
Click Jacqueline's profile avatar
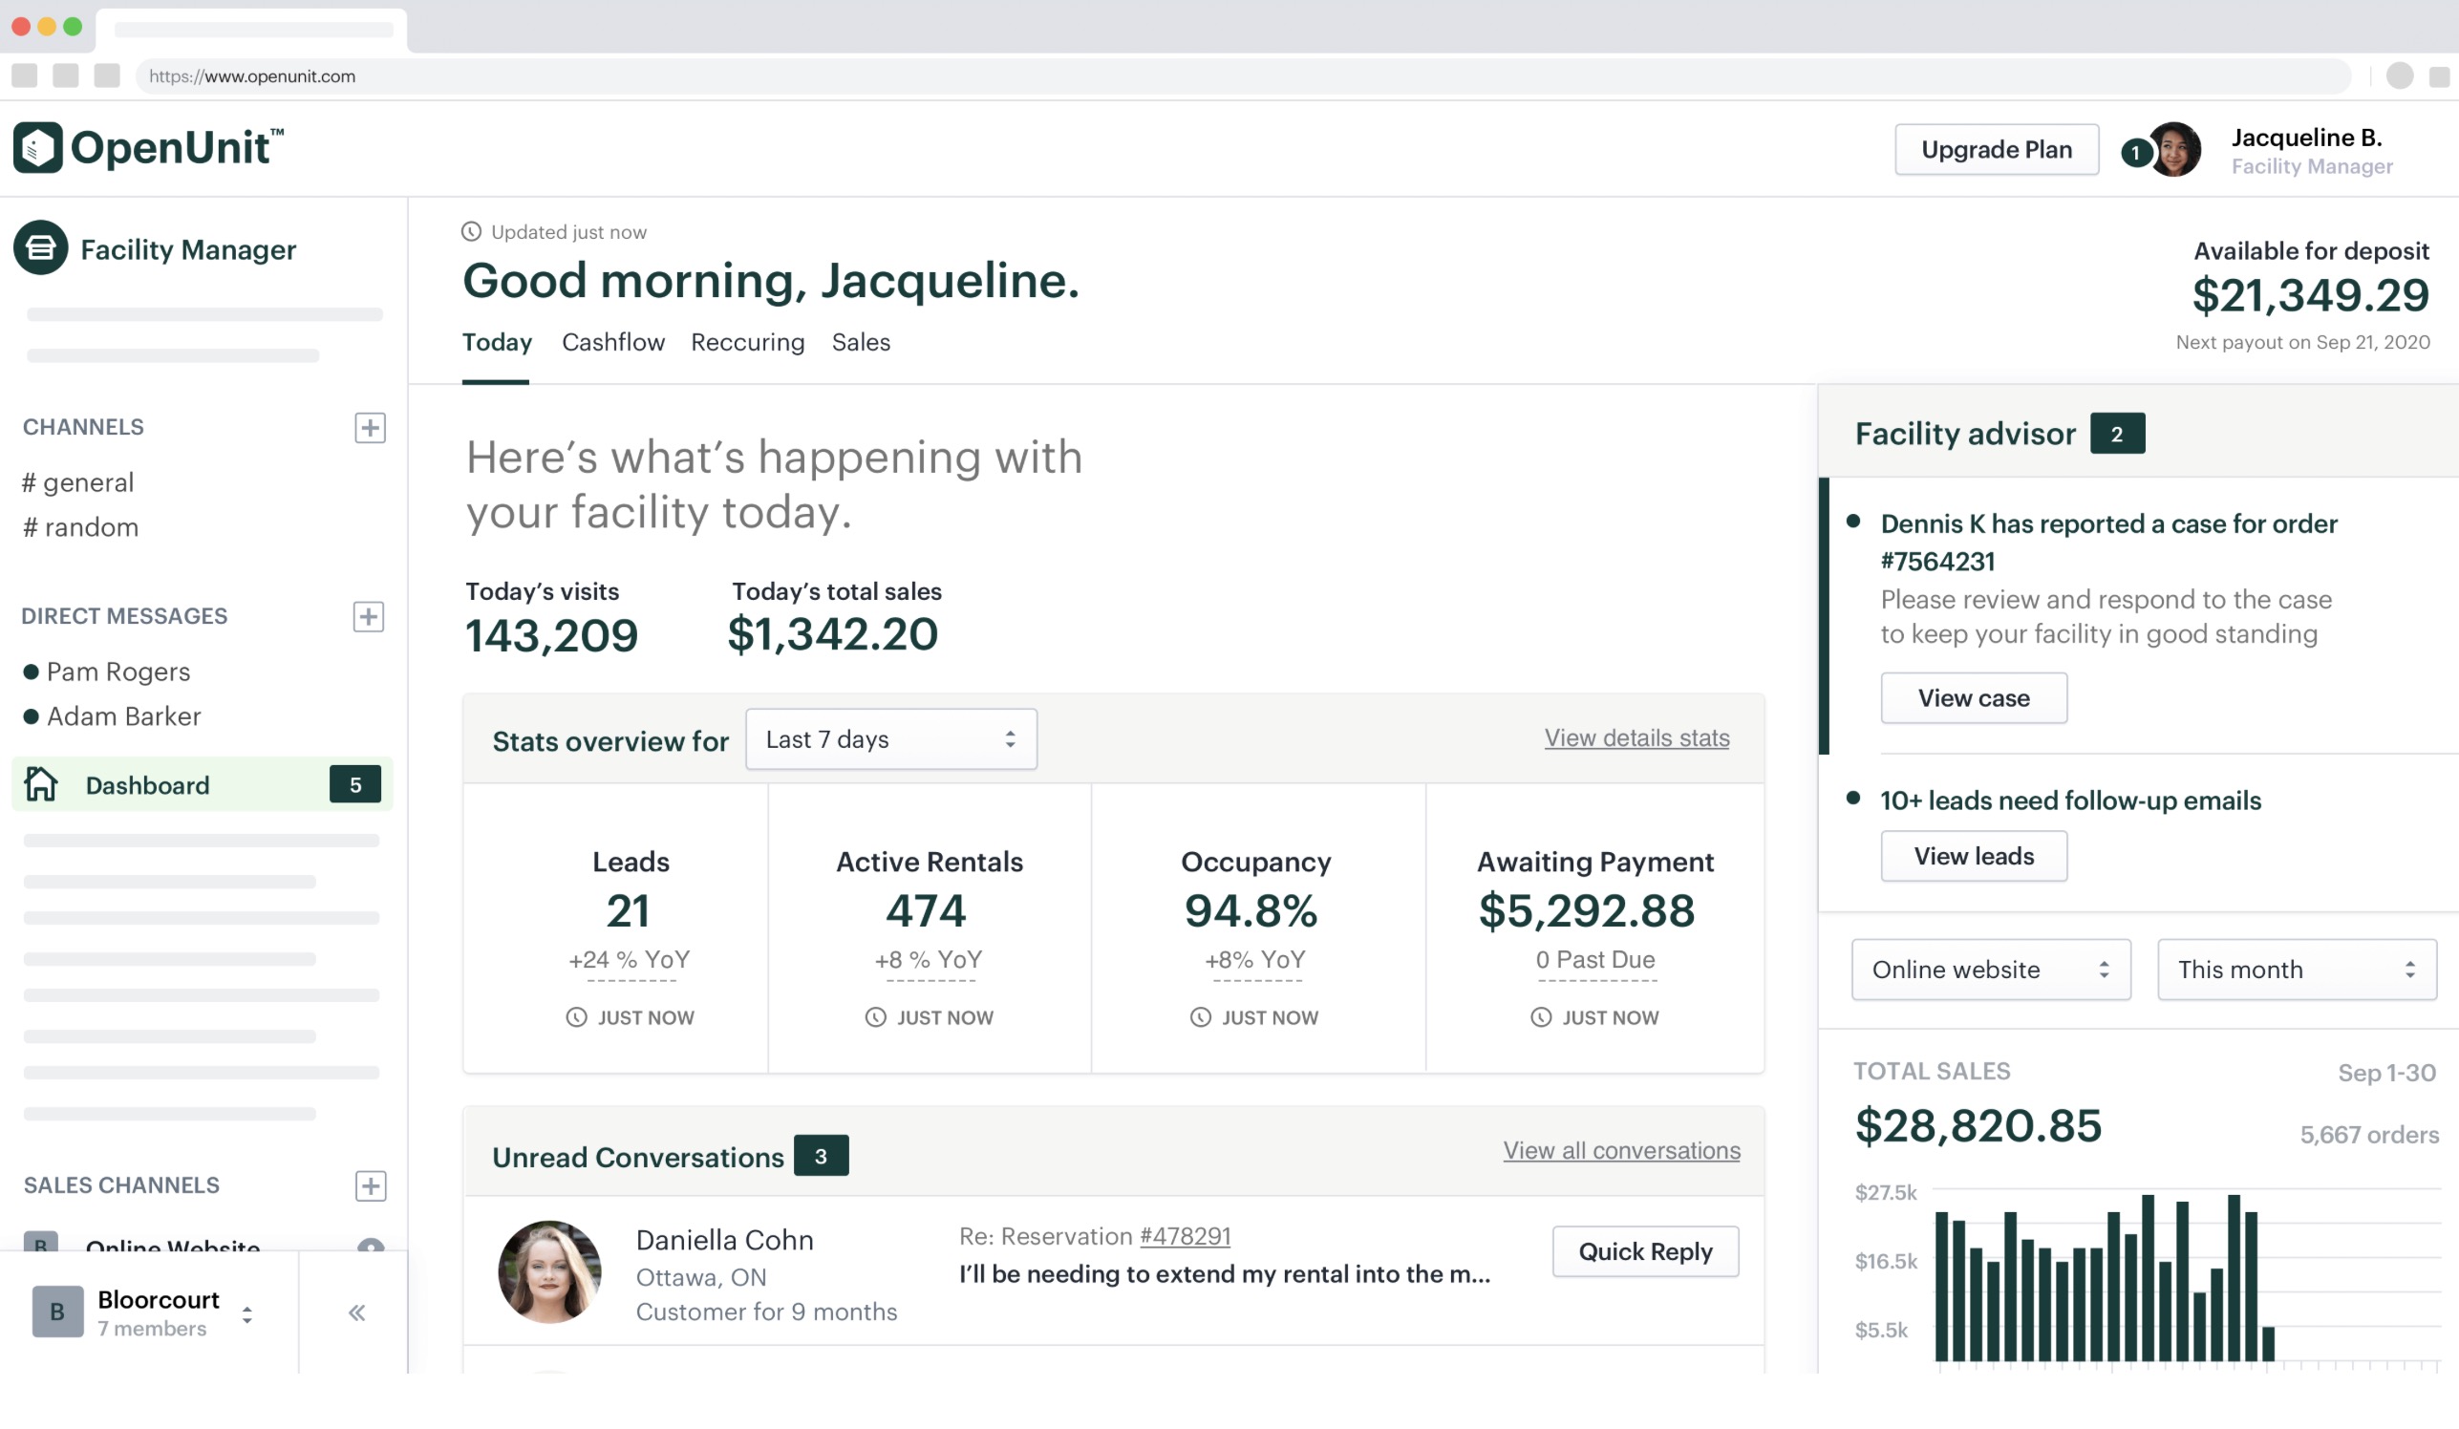point(2175,149)
